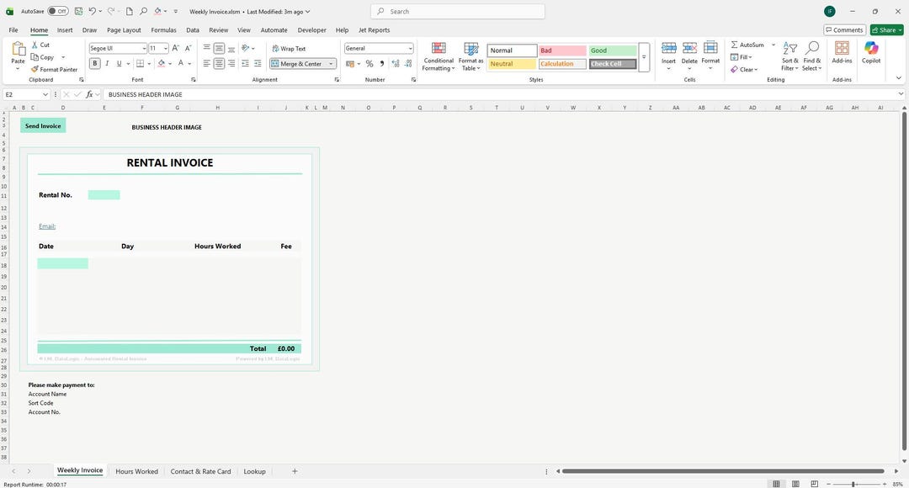Click the Save icon in title bar
This screenshot has height=488, width=909.
(x=78, y=11)
